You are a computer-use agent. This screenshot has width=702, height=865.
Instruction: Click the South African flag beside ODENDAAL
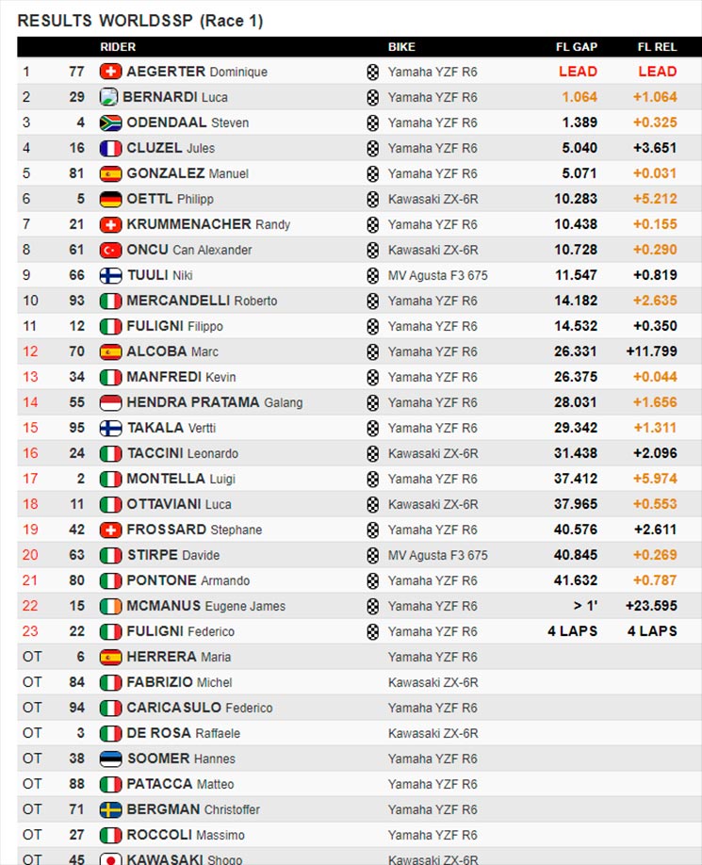tap(110, 122)
